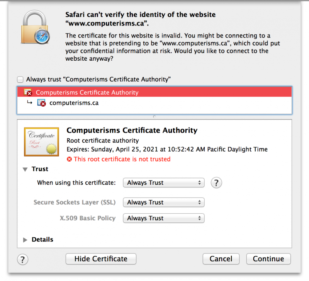Open help next to Always Trust dropdown
The width and height of the screenshot is (309, 281).
pyautogui.click(x=216, y=183)
